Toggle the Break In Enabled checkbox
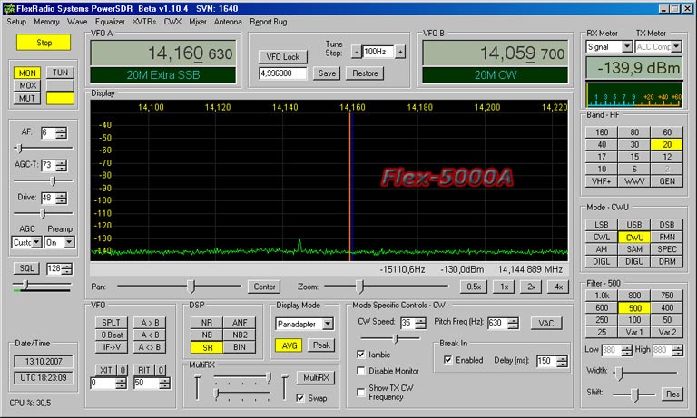The image size is (697, 418). (x=448, y=360)
